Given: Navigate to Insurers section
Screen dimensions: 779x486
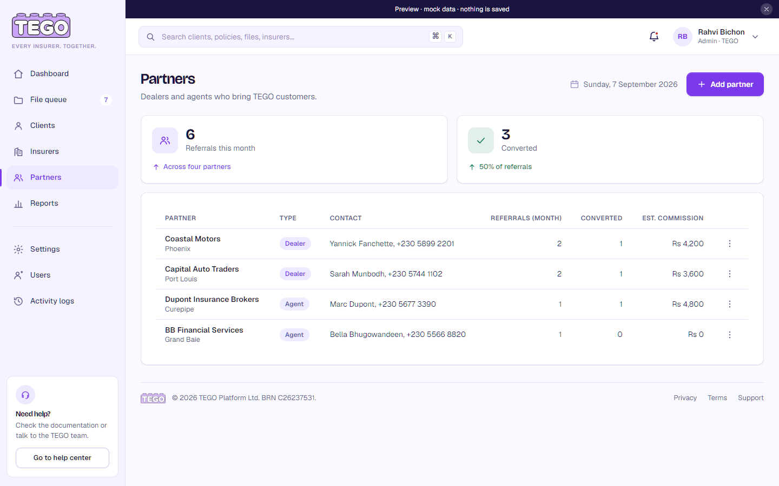Looking at the screenshot, I should tap(62, 152).
